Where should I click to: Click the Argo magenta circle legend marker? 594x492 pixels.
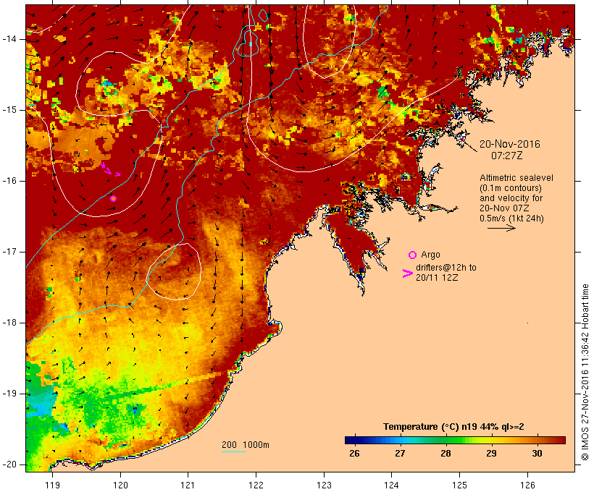413,255
